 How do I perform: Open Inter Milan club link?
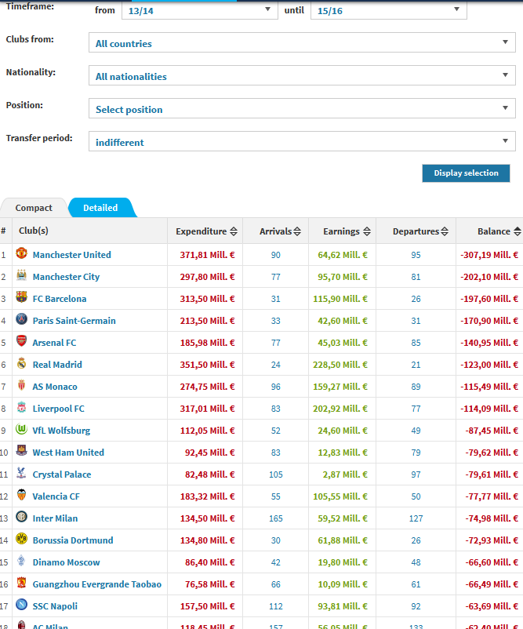[55, 518]
